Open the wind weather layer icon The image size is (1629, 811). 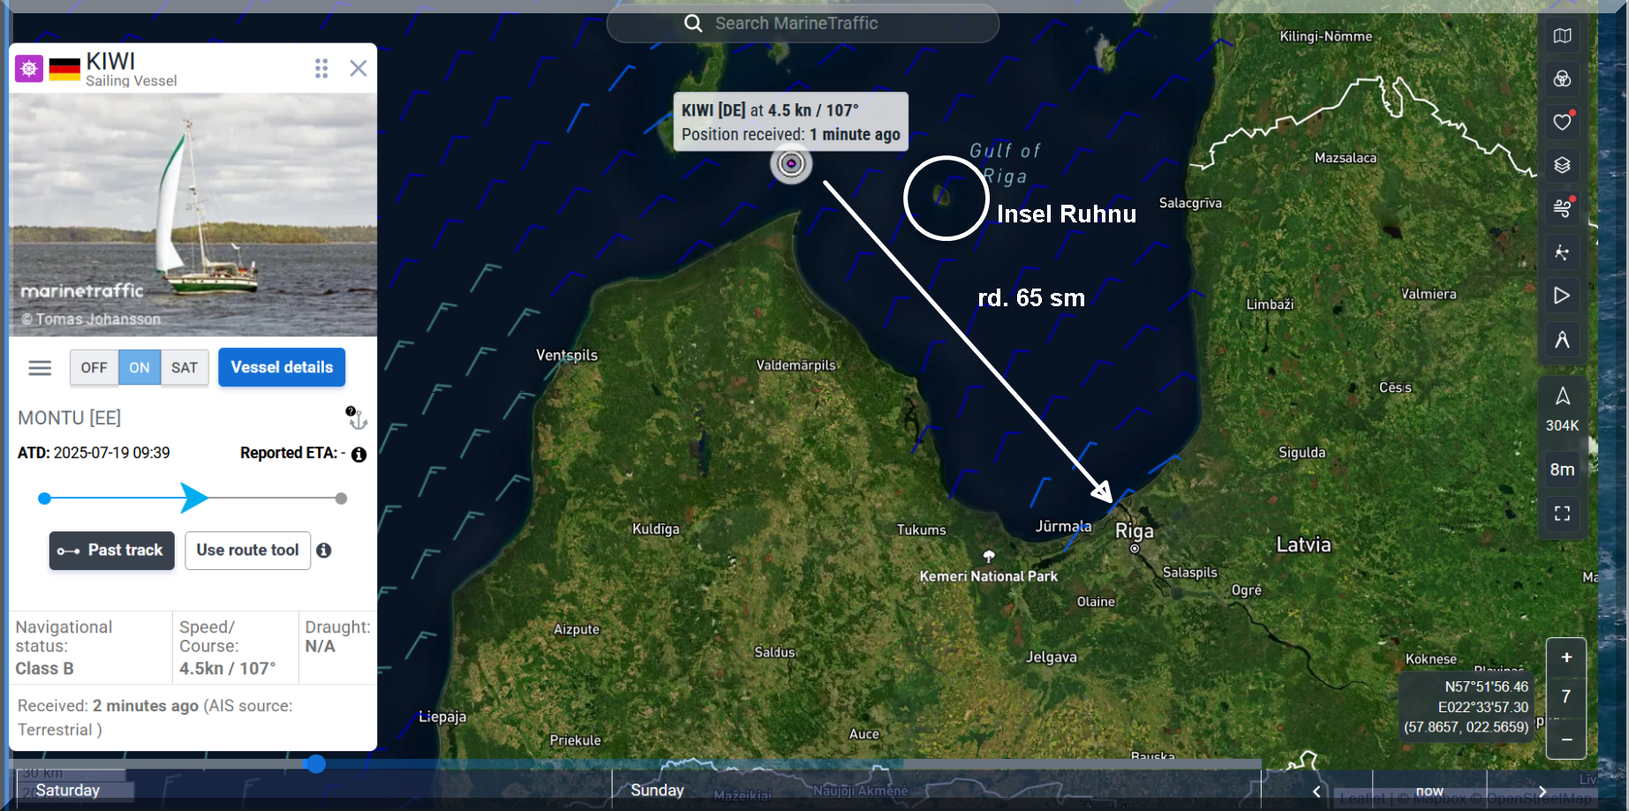[1562, 208]
